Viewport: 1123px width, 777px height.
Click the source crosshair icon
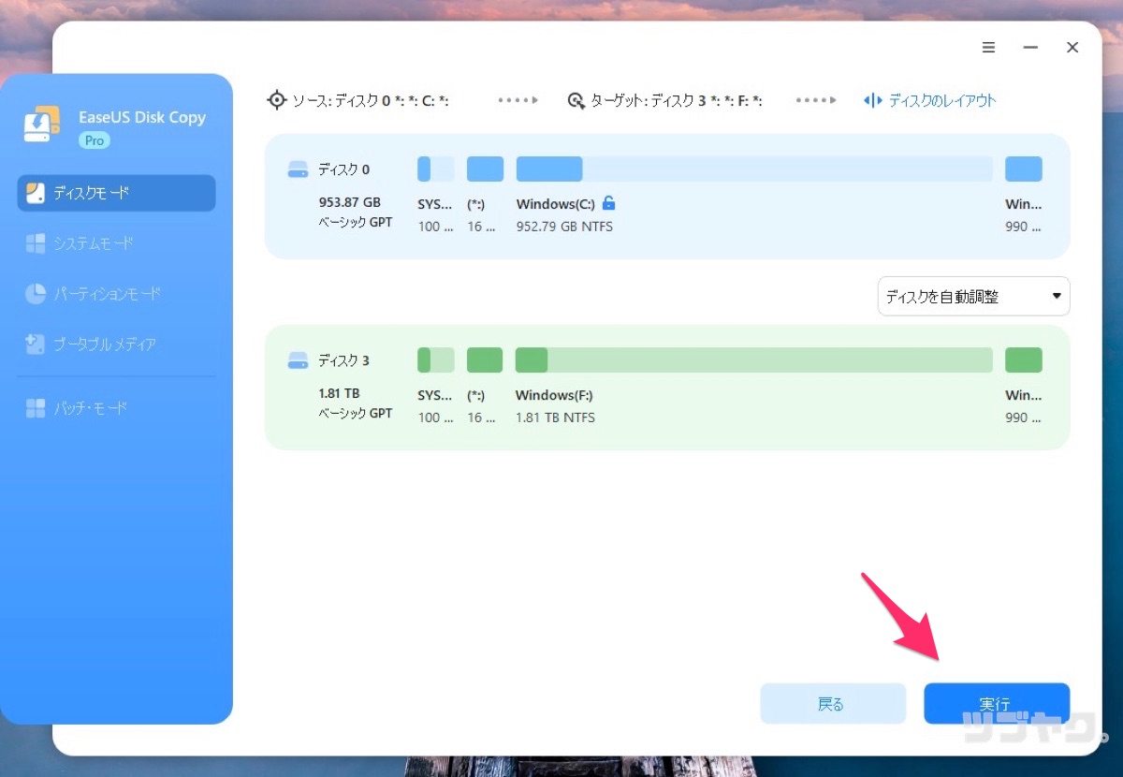coord(276,100)
